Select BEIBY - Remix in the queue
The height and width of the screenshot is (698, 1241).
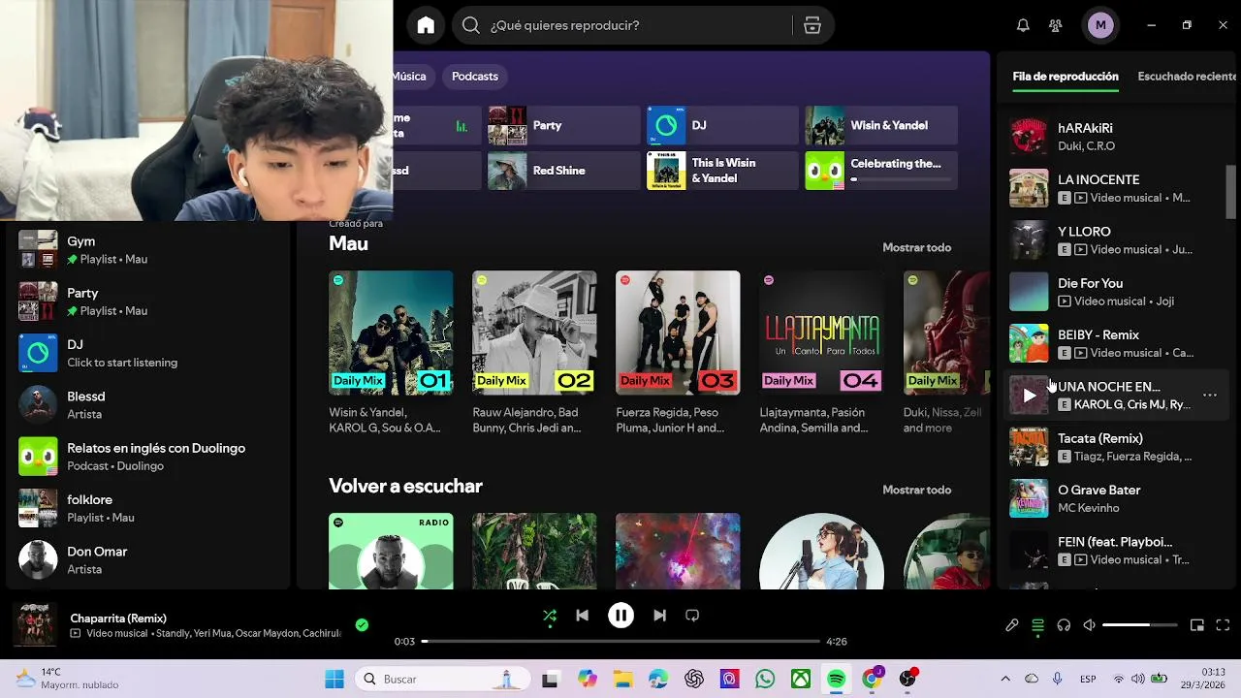(x=1115, y=343)
